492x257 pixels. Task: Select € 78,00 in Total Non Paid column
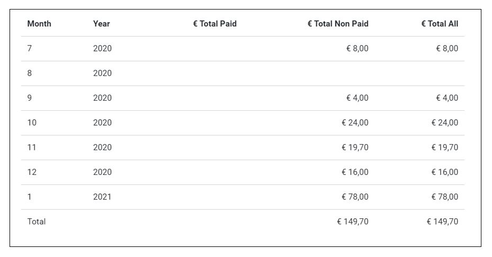355,197
